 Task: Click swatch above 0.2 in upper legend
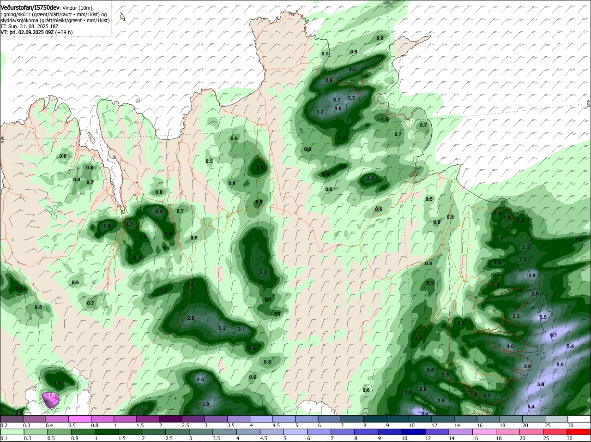(12, 419)
